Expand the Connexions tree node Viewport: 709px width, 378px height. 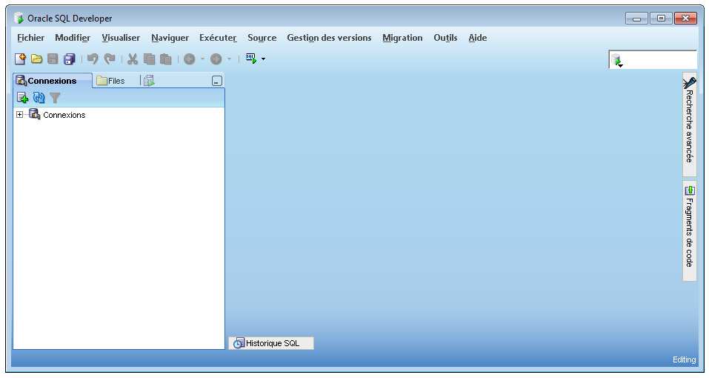19,115
